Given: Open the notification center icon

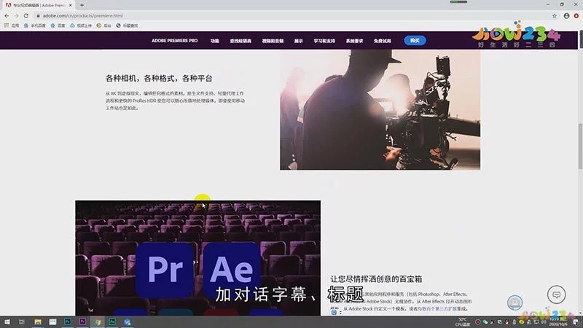Looking at the screenshot, I should (576, 322).
